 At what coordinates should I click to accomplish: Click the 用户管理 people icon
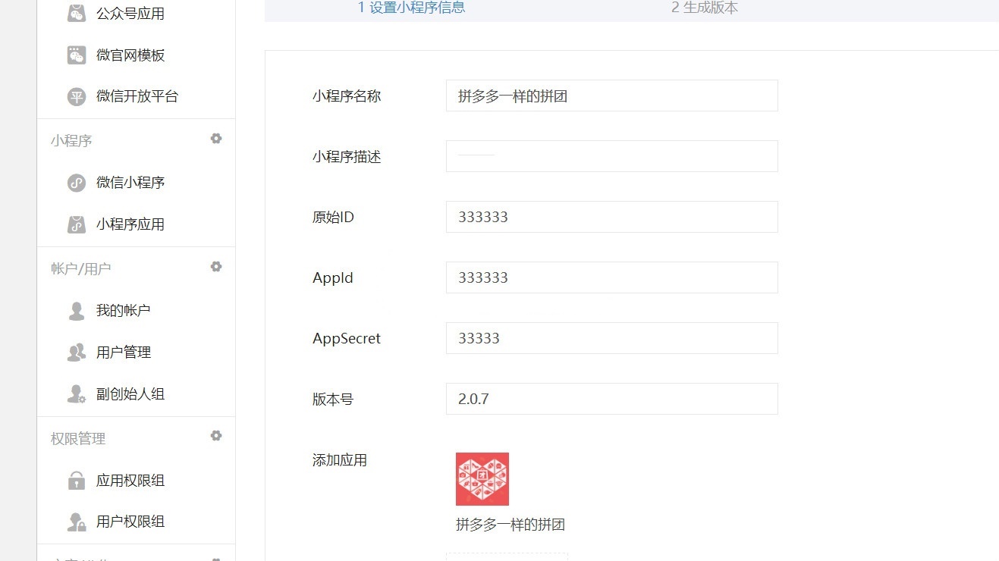[x=77, y=353]
